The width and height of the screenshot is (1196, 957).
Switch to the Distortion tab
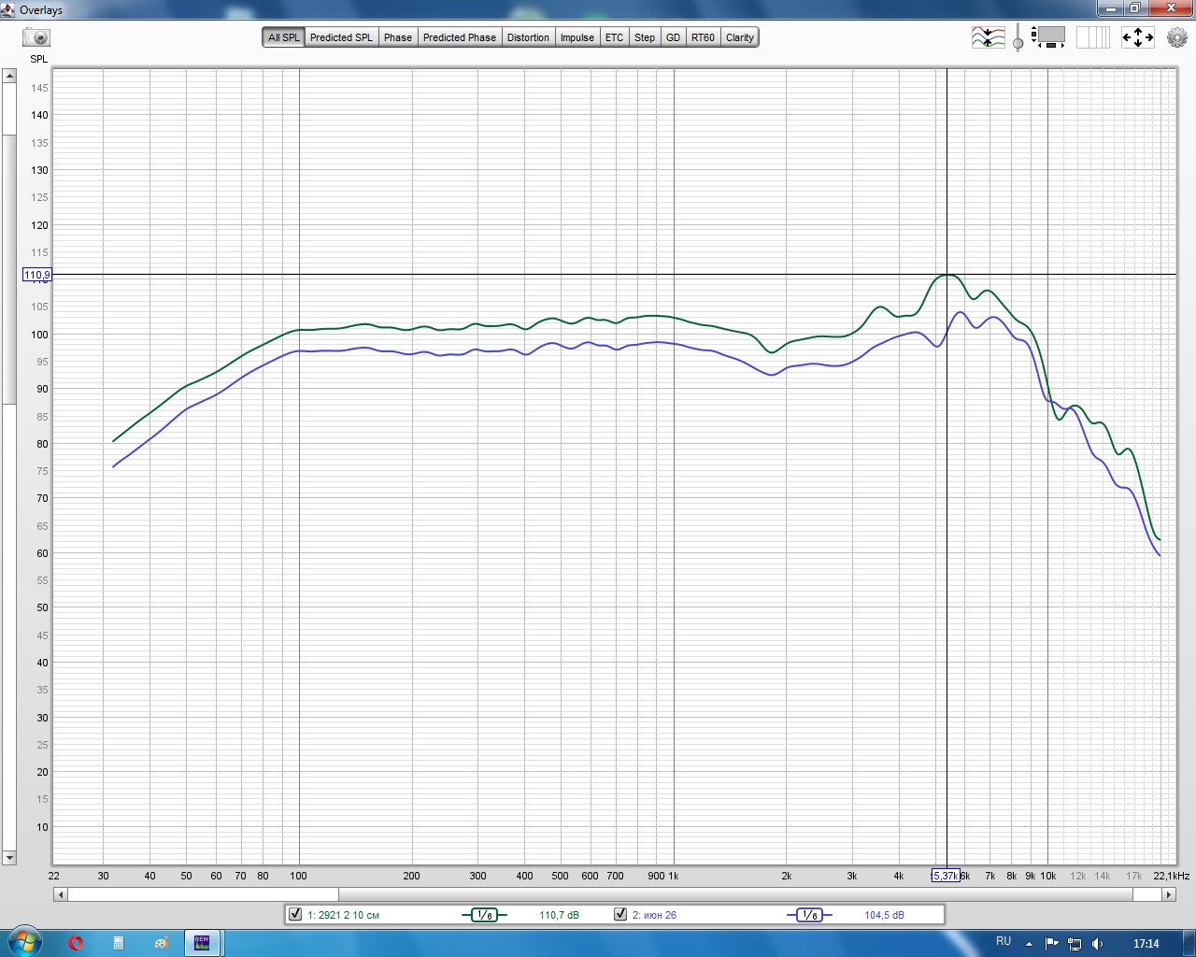528,37
